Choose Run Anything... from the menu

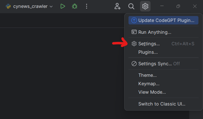point(155,32)
